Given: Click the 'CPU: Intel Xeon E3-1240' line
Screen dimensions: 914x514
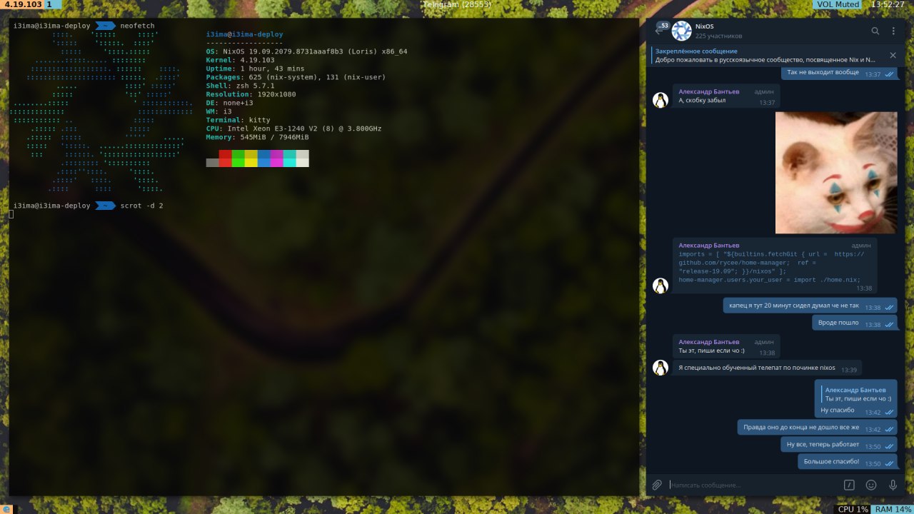Looking at the screenshot, I should point(293,128).
